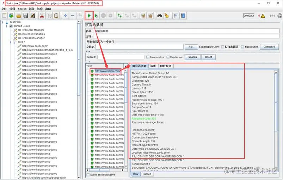Switch to the 取样器结果 tab
The image size is (283, 180).
pos(139,66)
